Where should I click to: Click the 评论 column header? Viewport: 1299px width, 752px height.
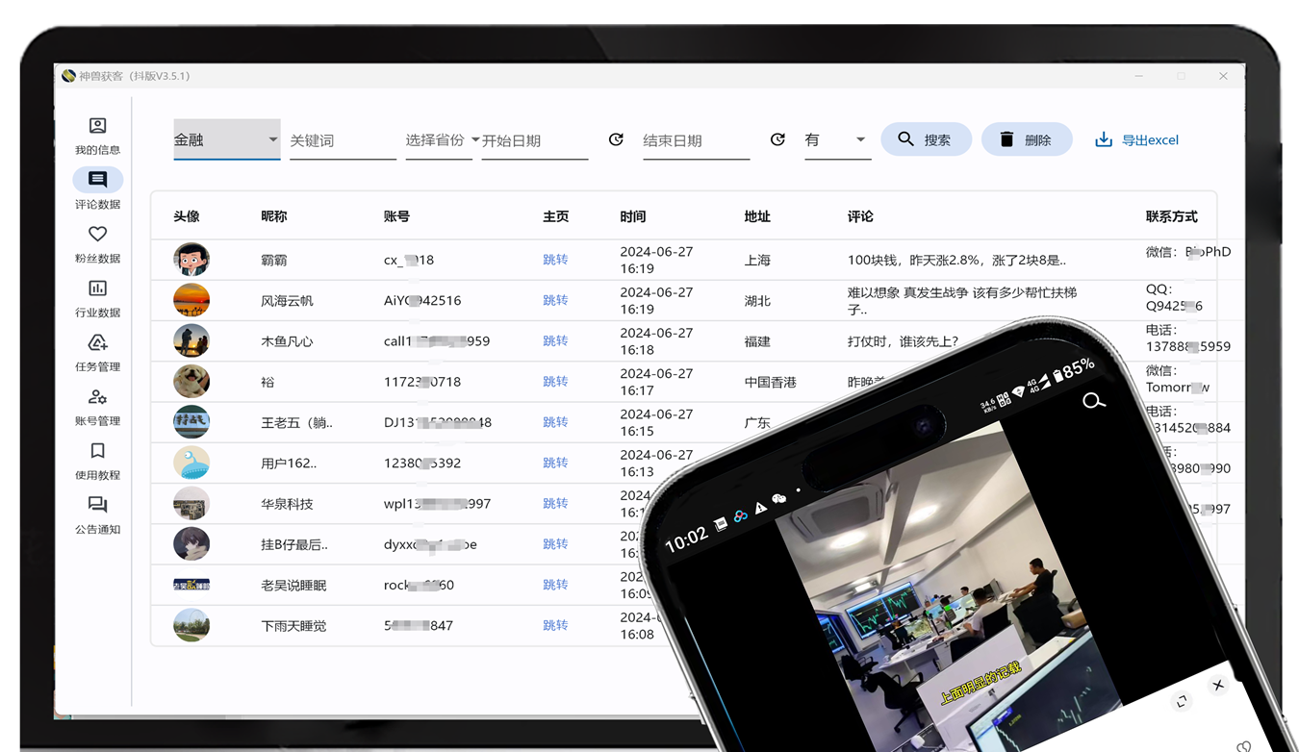860,216
